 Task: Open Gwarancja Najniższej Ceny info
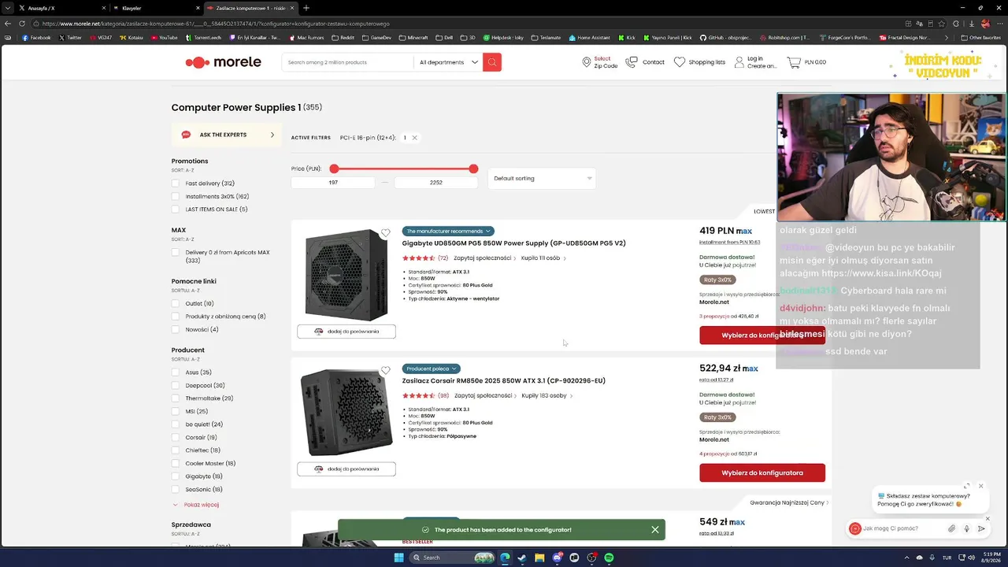point(789,502)
